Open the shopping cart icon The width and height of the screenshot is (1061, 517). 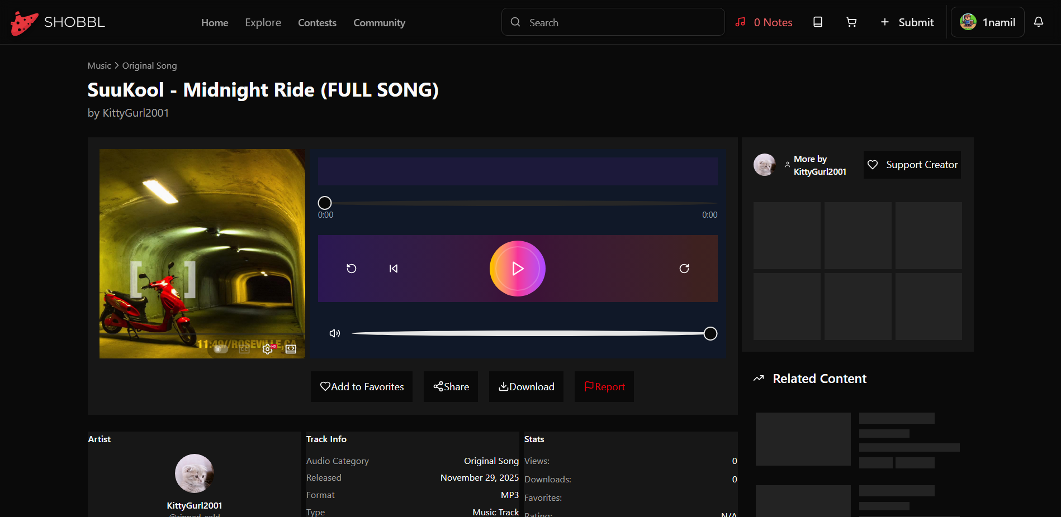tap(851, 22)
